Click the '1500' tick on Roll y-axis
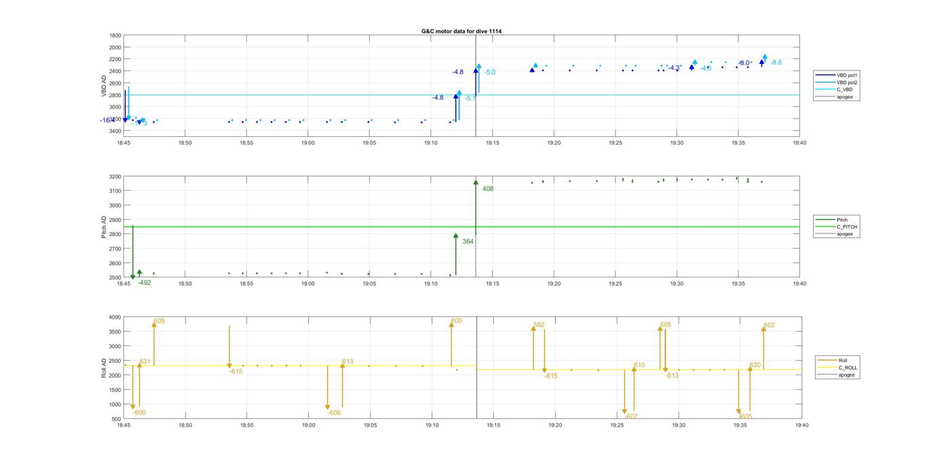This screenshot has width=950, height=470. pyautogui.click(x=115, y=390)
